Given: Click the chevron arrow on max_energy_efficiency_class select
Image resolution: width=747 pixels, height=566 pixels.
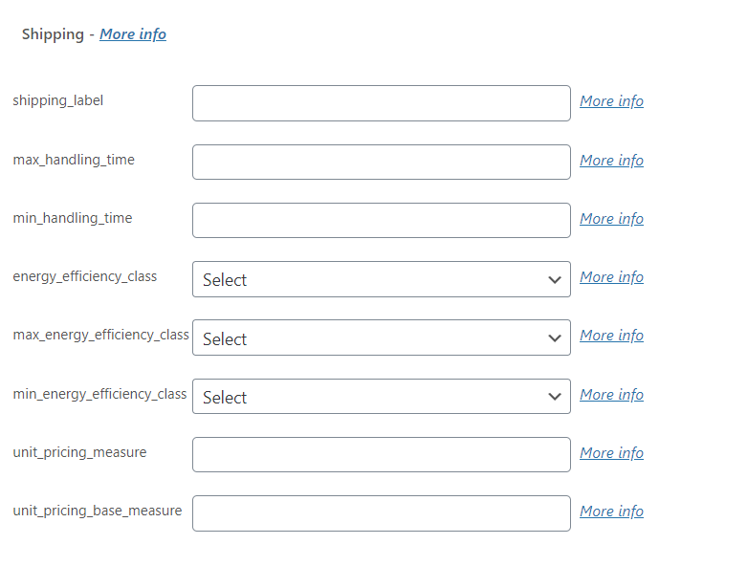Looking at the screenshot, I should click(555, 338).
